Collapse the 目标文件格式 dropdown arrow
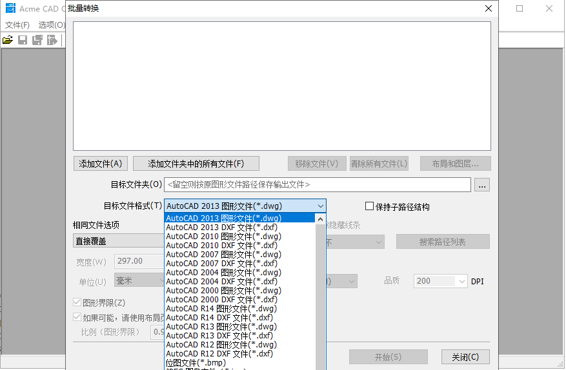Image resolution: width=566 pixels, height=370 pixels. click(x=320, y=206)
